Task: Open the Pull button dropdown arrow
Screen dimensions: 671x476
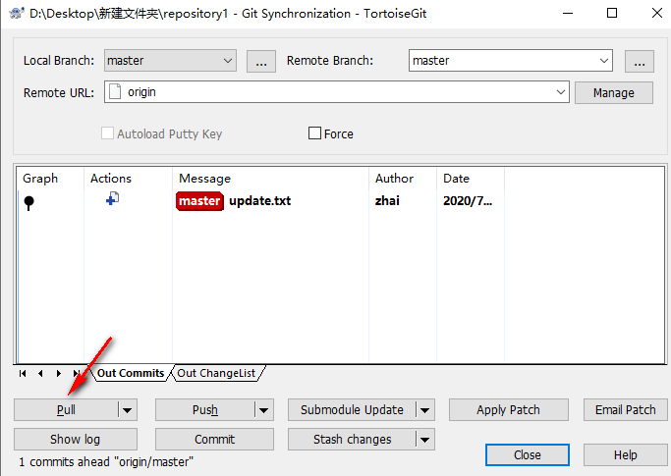Action: [x=127, y=409]
